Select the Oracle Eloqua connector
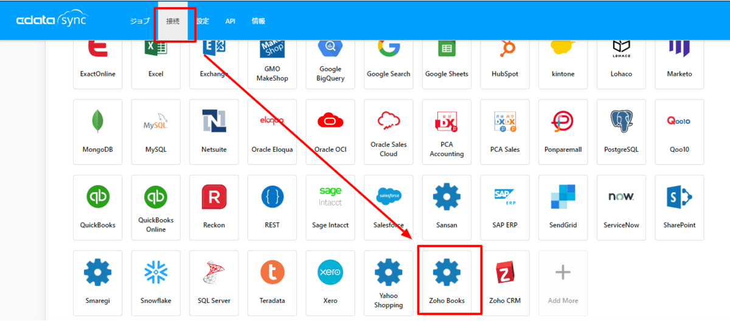This screenshot has width=730, height=321. coord(273,132)
